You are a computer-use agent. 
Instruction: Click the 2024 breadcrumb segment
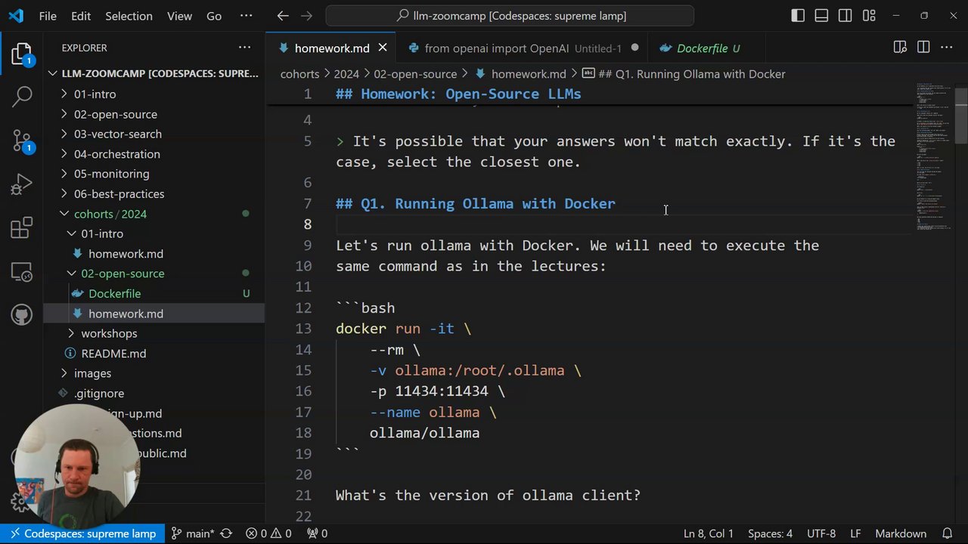346,74
